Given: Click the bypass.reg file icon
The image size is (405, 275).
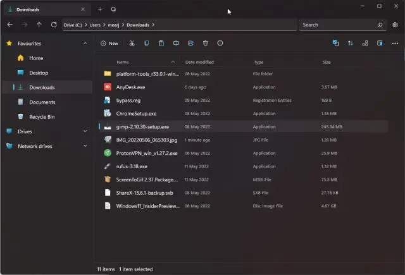Looking at the screenshot, I should click(x=108, y=100).
